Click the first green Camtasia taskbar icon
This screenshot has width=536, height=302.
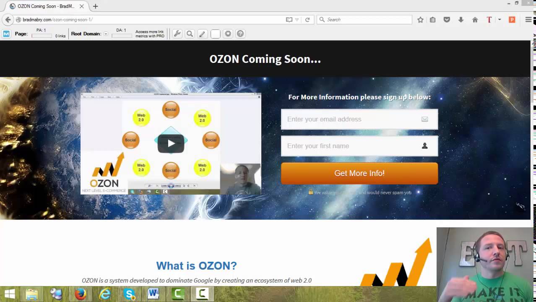pyautogui.click(x=178, y=294)
